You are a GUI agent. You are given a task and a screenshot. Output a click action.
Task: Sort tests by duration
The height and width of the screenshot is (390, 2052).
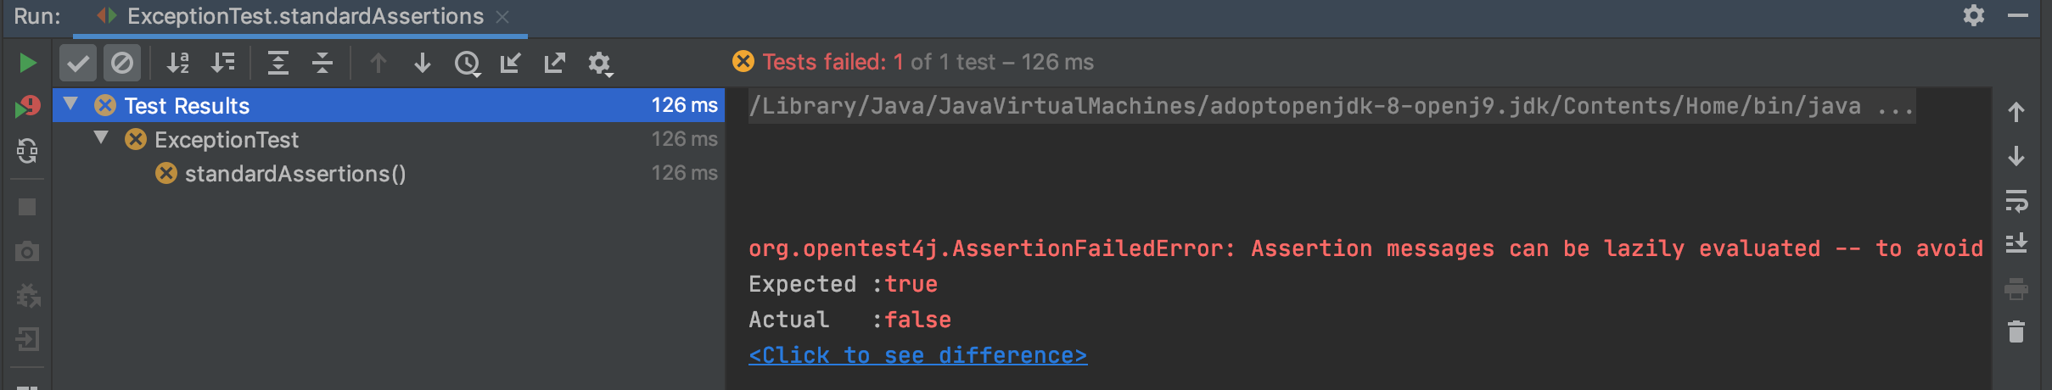tap(222, 63)
